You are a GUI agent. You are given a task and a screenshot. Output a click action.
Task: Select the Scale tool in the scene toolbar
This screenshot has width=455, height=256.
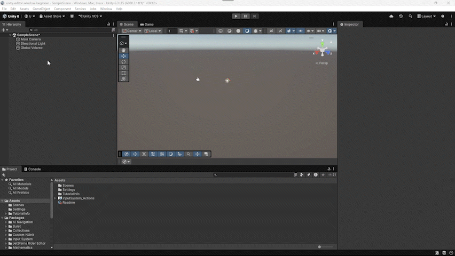(x=124, y=68)
